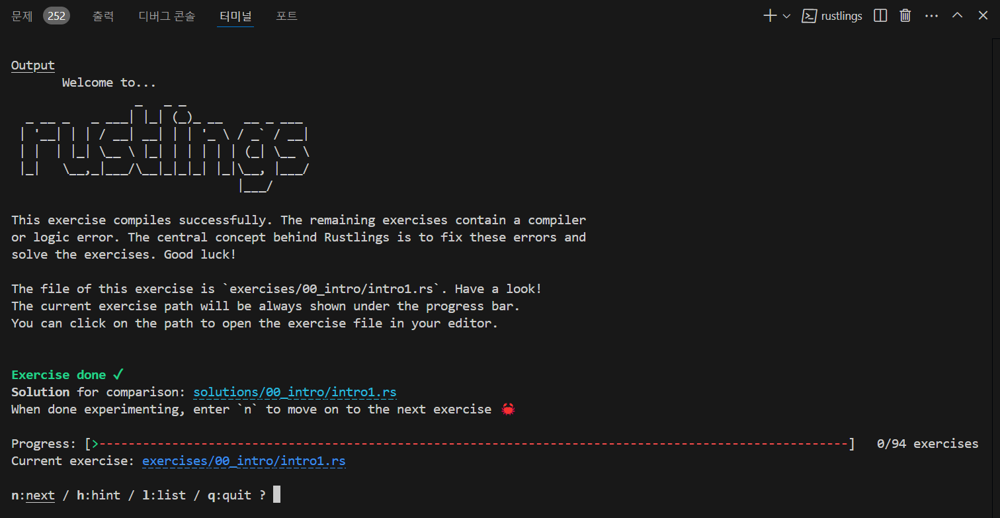1000x518 pixels.
Task: Click the 'Exercise done ✓' text
Action: pyautogui.click(x=67, y=375)
